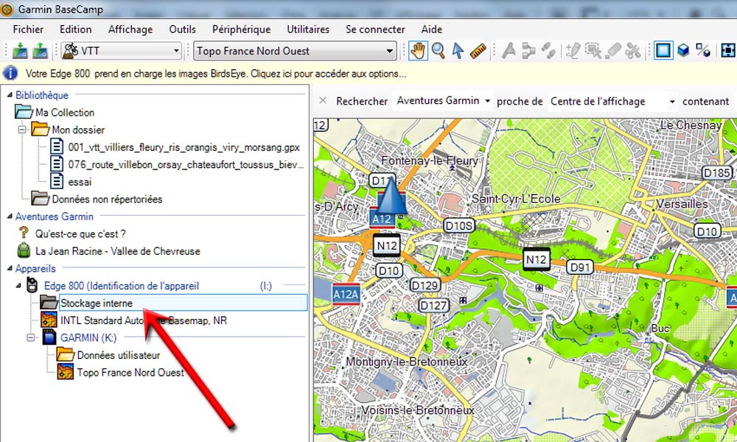Viewport: 737px width, 442px height.
Task: Select Données utilisateur under GARMIN (K:)
Action: click(x=119, y=355)
